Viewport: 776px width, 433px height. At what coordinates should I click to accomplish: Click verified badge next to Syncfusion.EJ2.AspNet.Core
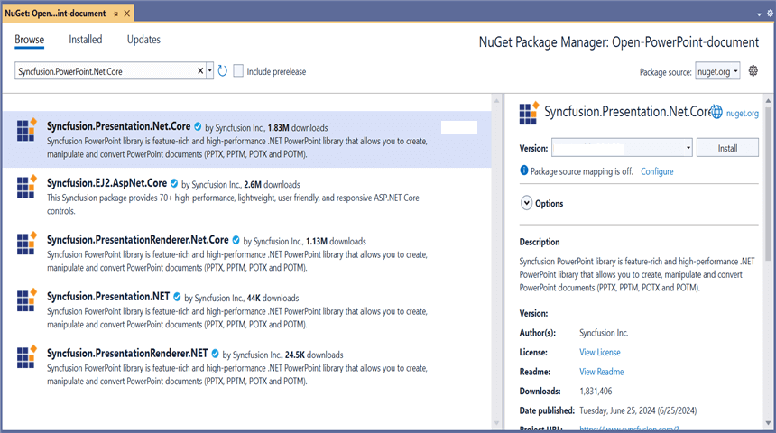tap(174, 184)
